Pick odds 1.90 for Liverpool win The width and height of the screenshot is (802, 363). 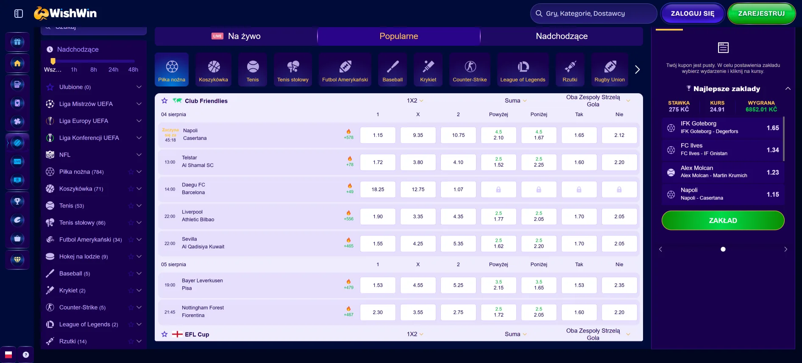378,216
